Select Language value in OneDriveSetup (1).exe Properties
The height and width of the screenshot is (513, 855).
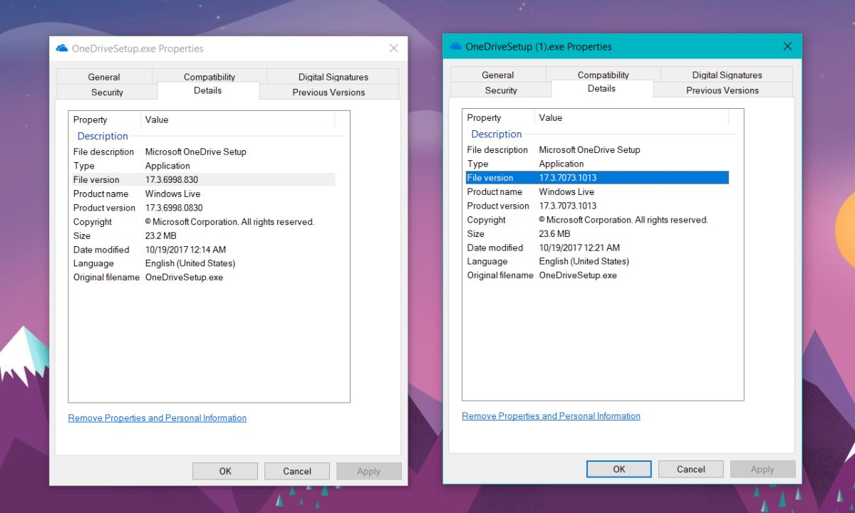click(584, 261)
